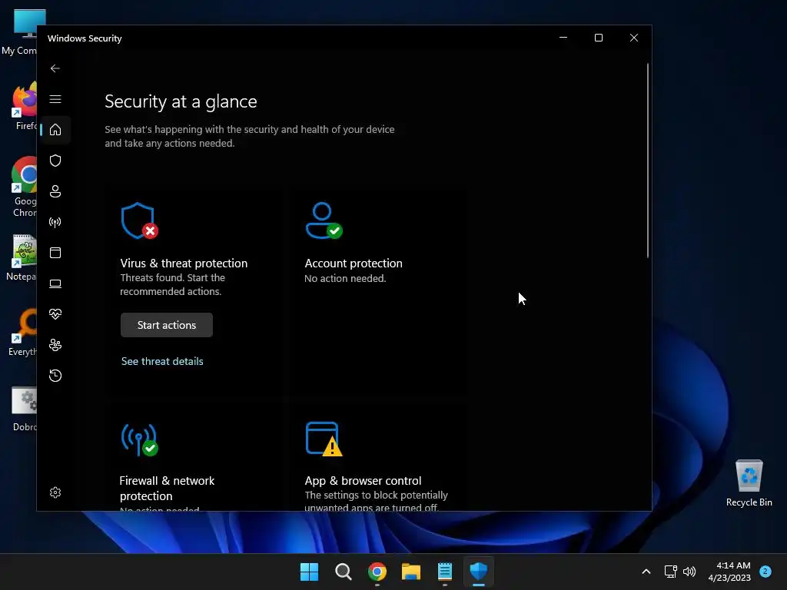The height and width of the screenshot is (590, 787).
Task: Open App & browser control heading
Action: (x=363, y=481)
